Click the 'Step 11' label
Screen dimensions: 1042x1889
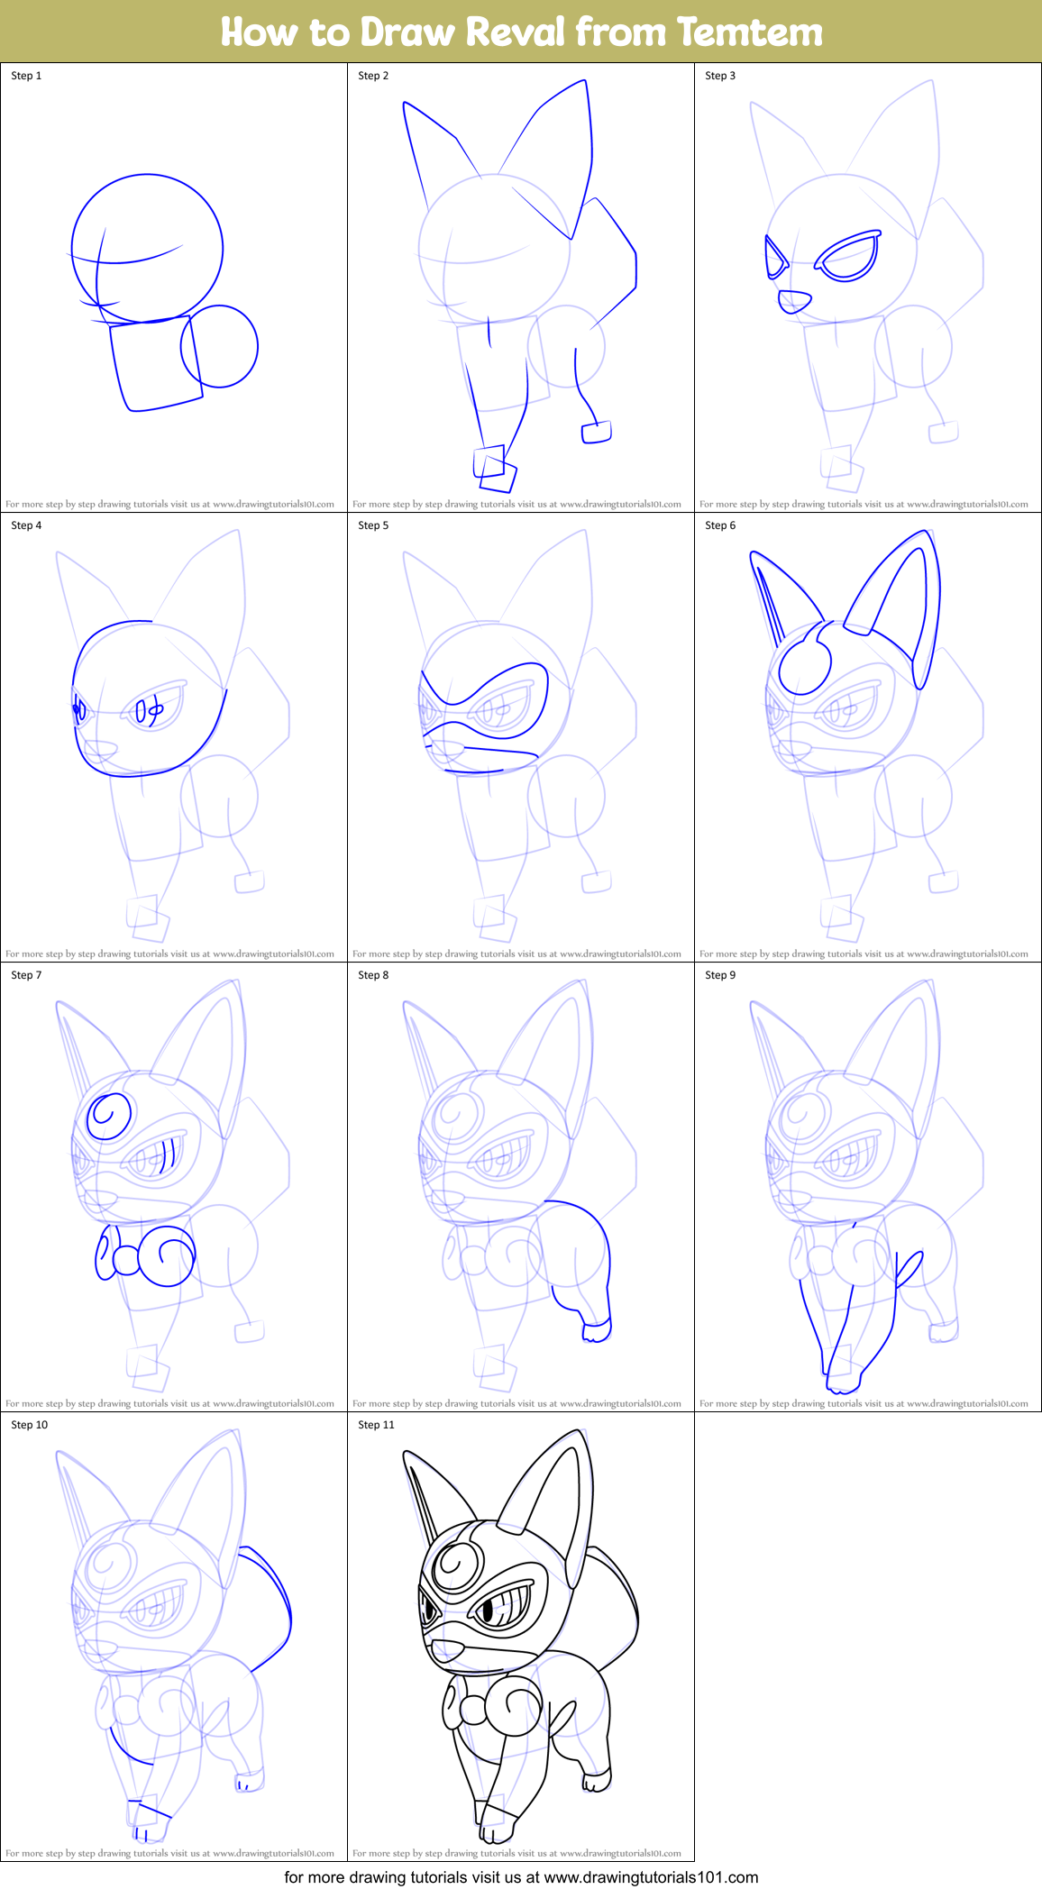pyautogui.click(x=376, y=1425)
